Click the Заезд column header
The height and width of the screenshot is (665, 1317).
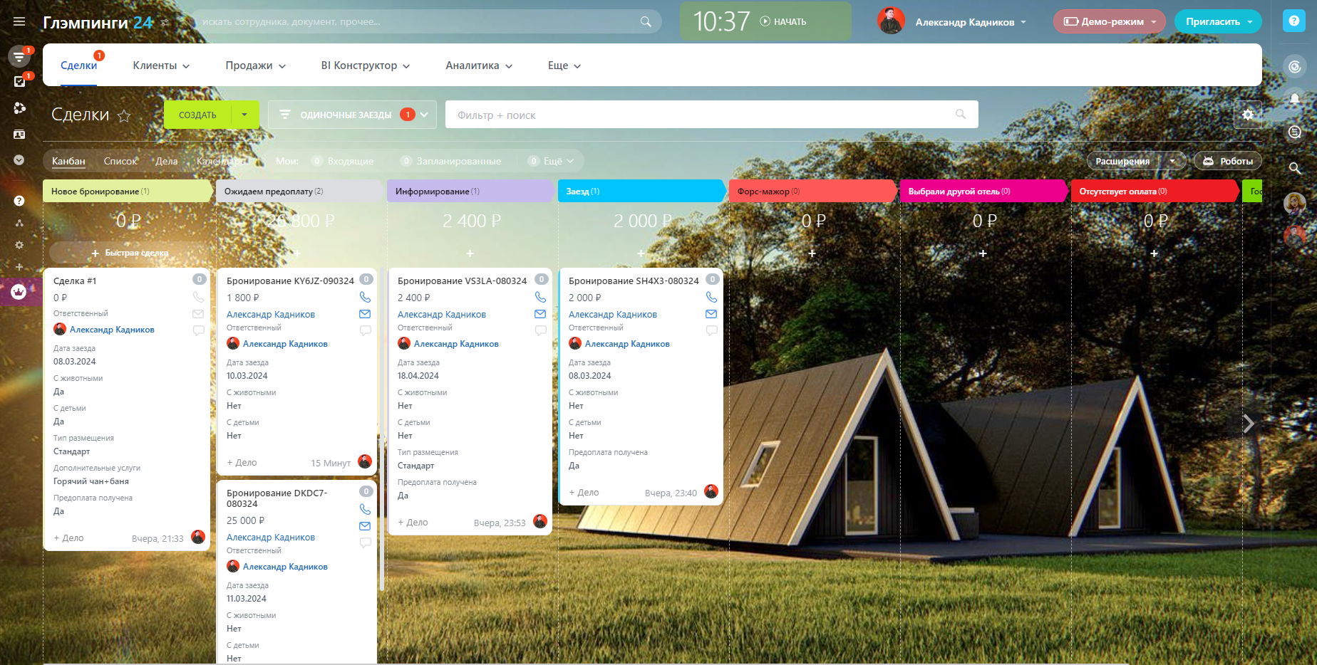point(641,191)
